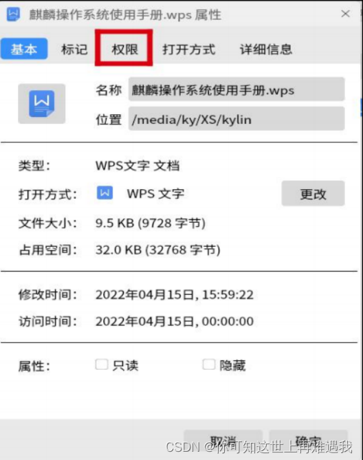Click the 位置 path field
The width and height of the screenshot is (363, 460).
(236, 119)
